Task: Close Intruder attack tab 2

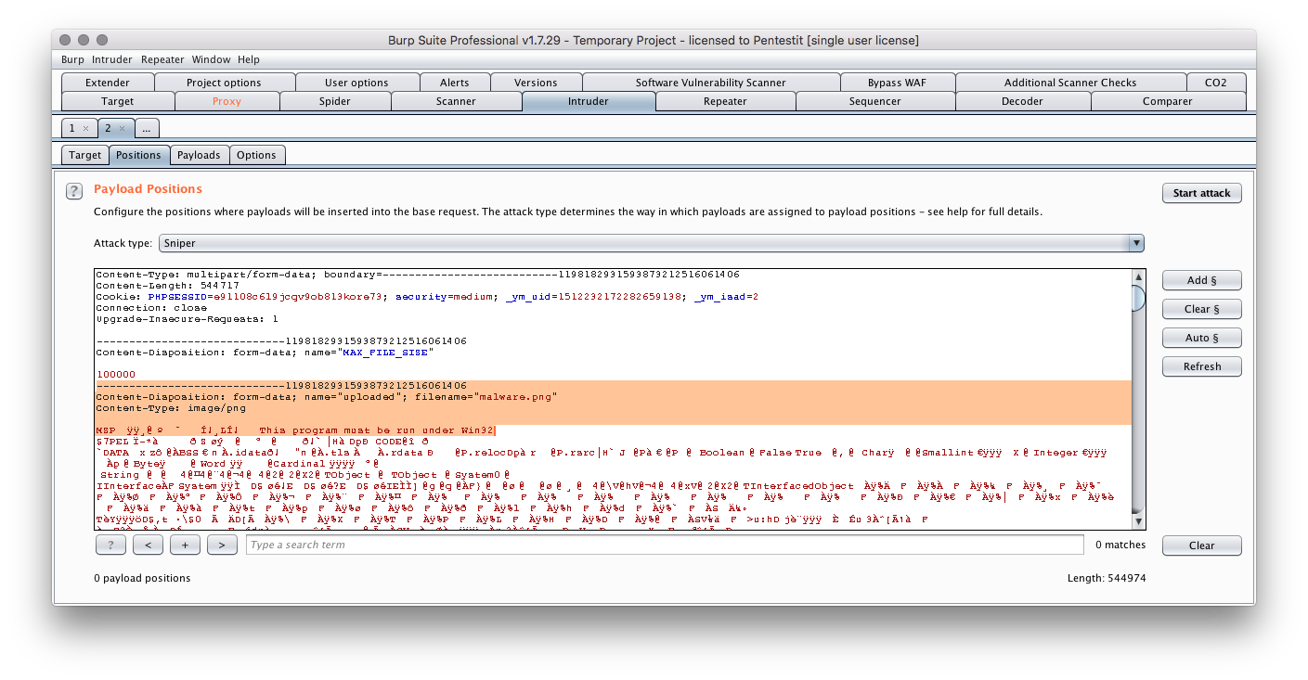Action: [122, 129]
